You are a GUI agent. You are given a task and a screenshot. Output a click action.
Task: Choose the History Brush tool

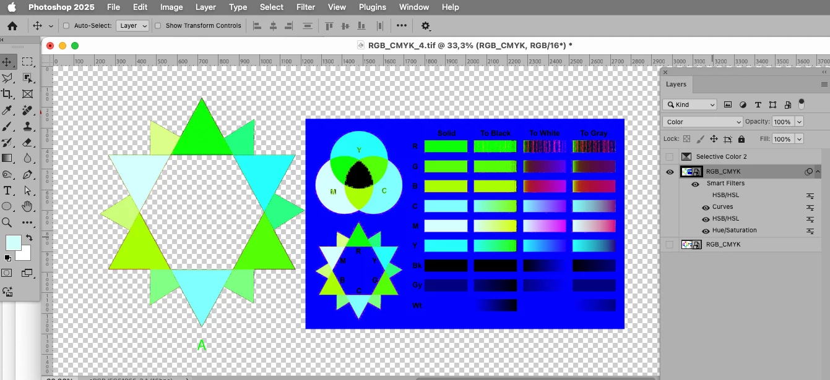tap(7, 142)
